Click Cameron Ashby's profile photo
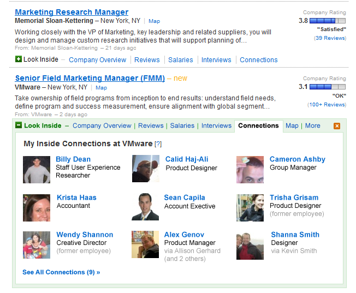 pos(250,170)
